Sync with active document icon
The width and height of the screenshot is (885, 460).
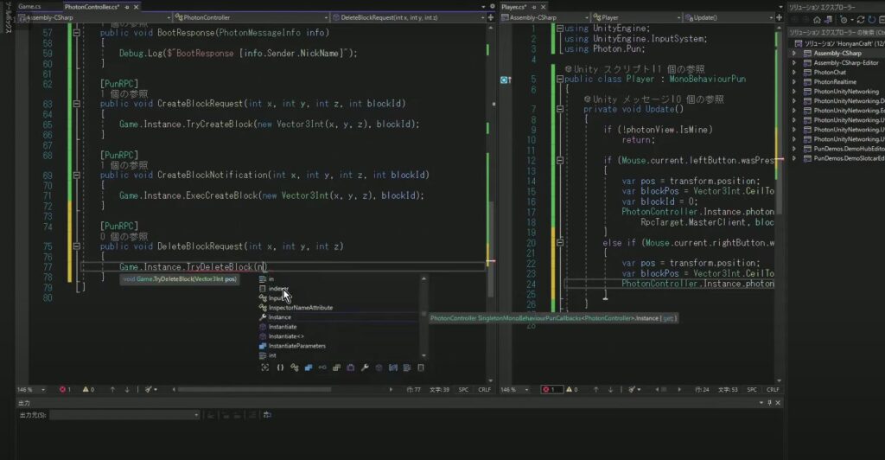[x=861, y=19]
